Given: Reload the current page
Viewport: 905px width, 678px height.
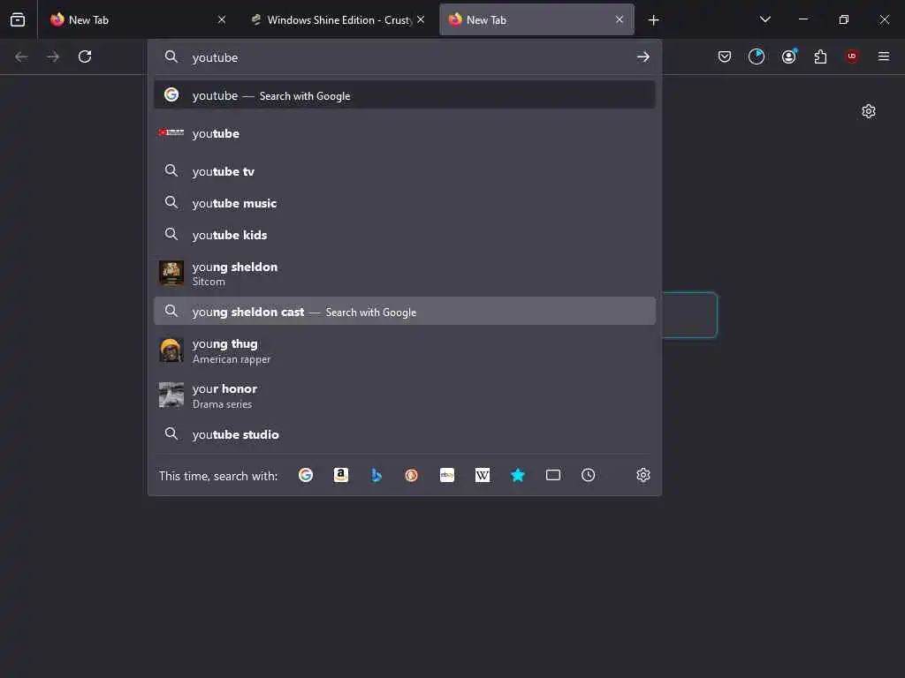Looking at the screenshot, I should [x=85, y=56].
